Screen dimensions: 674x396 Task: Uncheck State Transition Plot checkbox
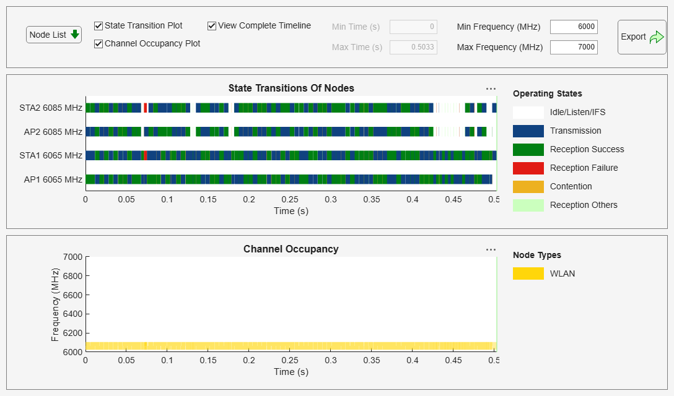pos(98,26)
